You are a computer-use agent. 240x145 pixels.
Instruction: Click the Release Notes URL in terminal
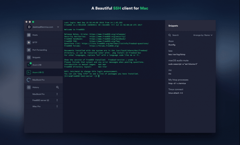(107, 34)
